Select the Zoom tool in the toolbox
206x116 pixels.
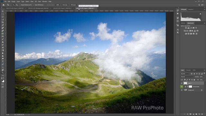tap(3, 72)
